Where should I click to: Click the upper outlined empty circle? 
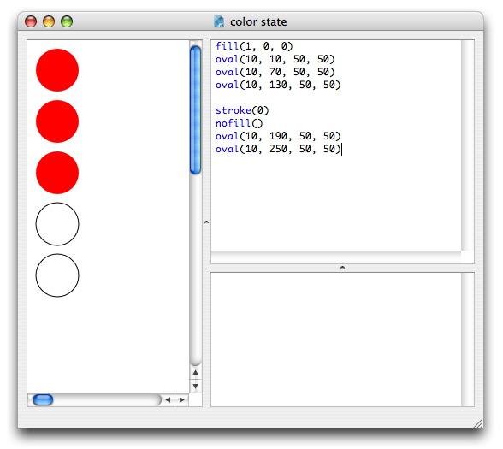click(57, 224)
